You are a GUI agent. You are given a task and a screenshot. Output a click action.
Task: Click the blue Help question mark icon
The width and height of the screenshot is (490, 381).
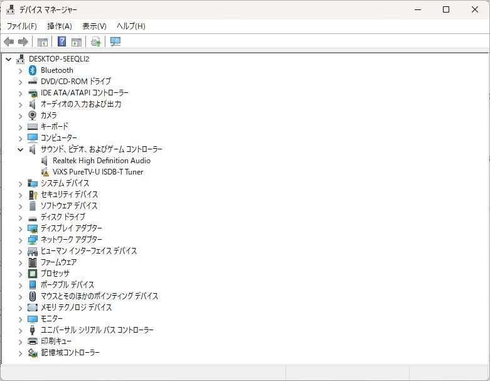[x=62, y=41]
